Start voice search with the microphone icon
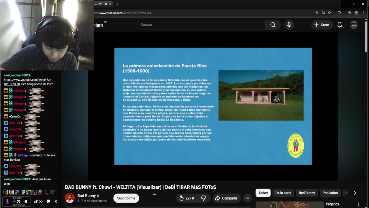369x208 pixels. tap(289, 25)
